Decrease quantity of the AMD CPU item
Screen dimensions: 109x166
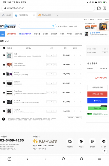pyautogui.click(x=48, y=55)
